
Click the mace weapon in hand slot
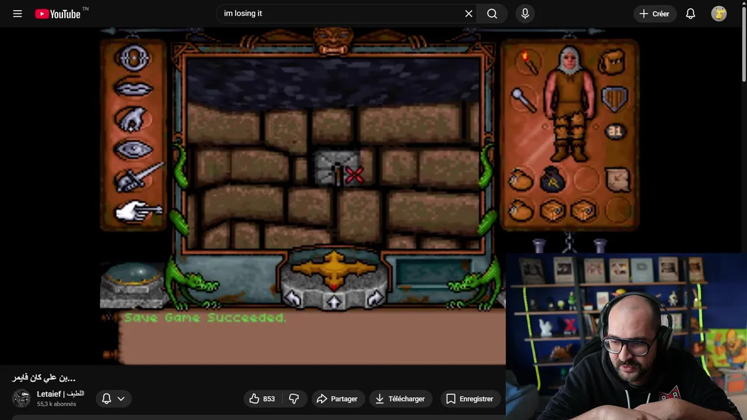click(524, 100)
